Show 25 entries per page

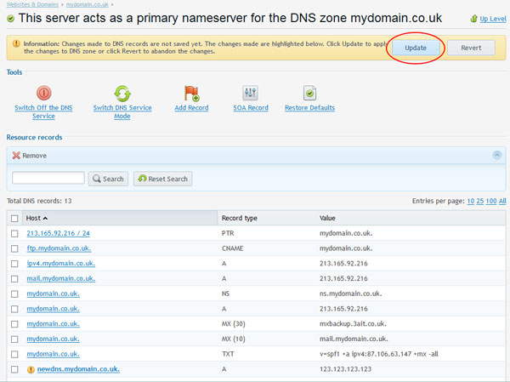(x=479, y=201)
